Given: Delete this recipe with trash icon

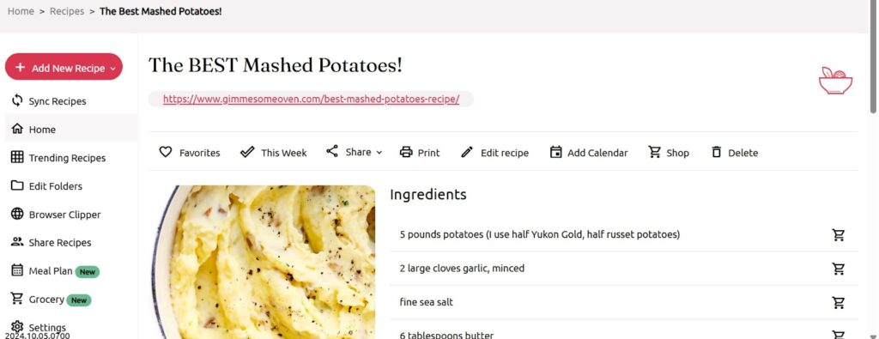Looking at the screenshot, I should click(x=717, y=152).
